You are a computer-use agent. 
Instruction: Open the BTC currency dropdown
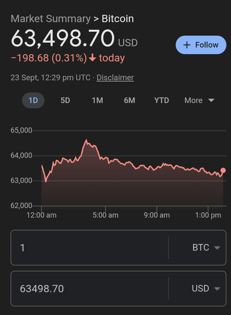[206, 248]
